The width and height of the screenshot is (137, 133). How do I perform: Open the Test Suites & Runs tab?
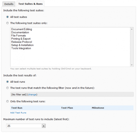(30, 4)
